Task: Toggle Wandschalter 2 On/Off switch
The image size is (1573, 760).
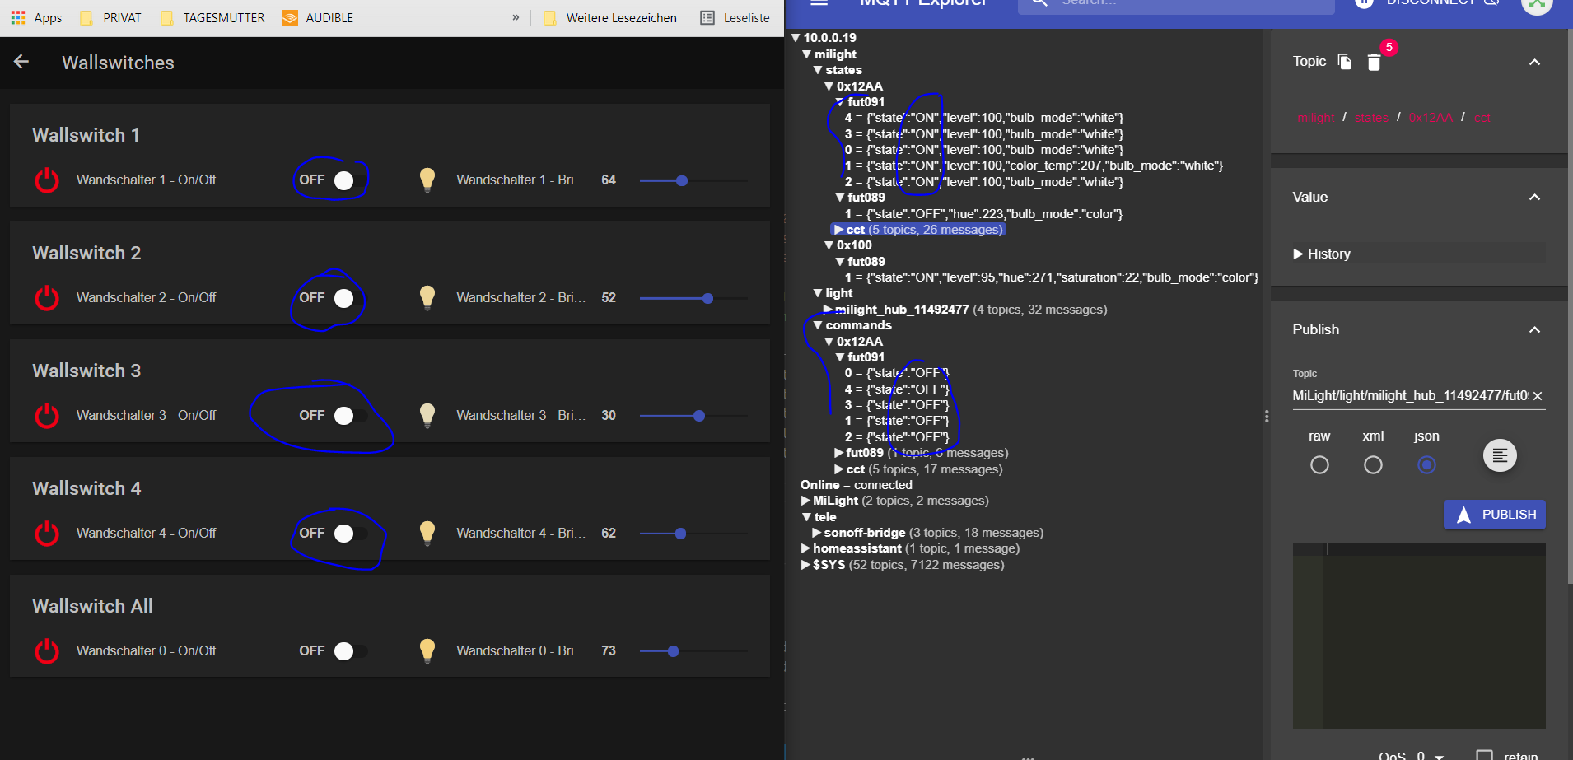Action: pos(349,298)
